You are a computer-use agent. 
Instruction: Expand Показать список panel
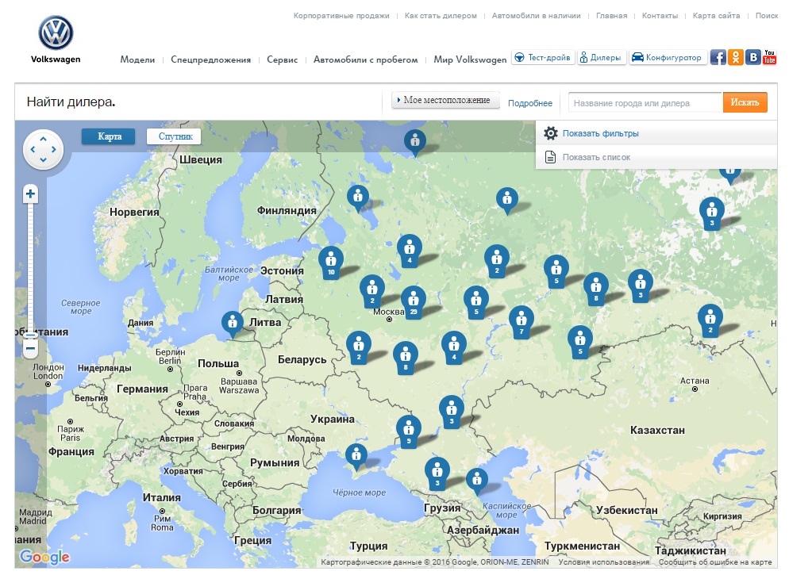click(595, 157)
